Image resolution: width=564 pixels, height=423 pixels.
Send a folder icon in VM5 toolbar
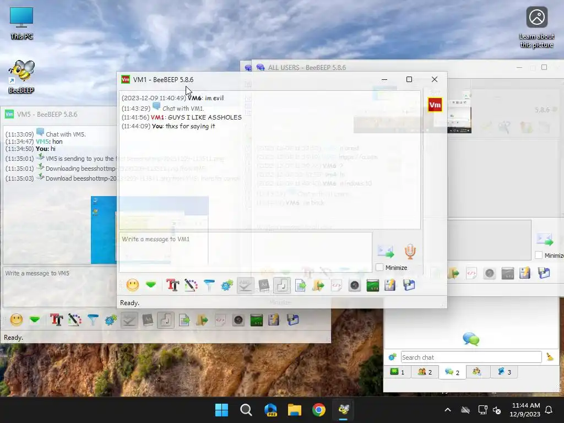click(202, 320)
